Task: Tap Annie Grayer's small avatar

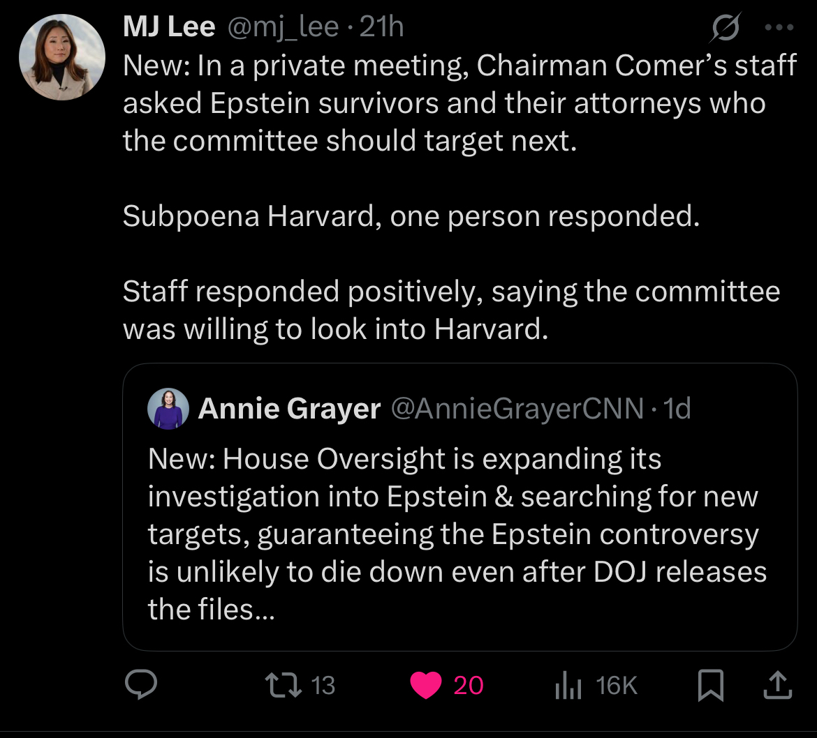Action: pyautogui.click(x=168, y=409)
